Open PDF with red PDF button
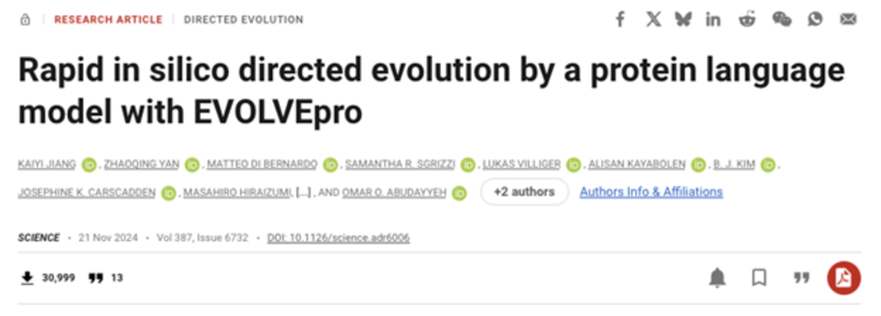Screen dimensions: 881x316 (844, 278)
